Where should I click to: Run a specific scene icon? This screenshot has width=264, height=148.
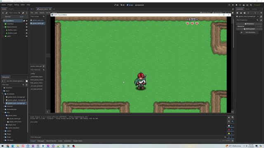click(247, 5)
